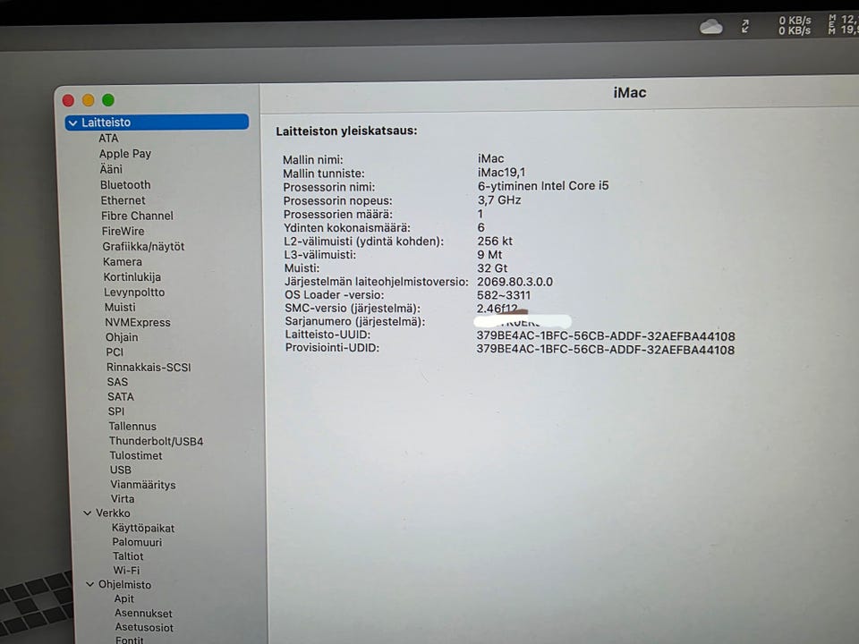Collapse the Ohjelmisto section
The height and width of the screenshot is (644, 859).
[x=89, y=584]
